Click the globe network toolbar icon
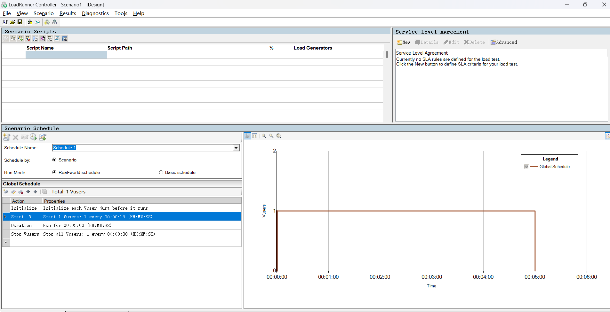This screenshot has height=312, width=610. tap(37, 22)
